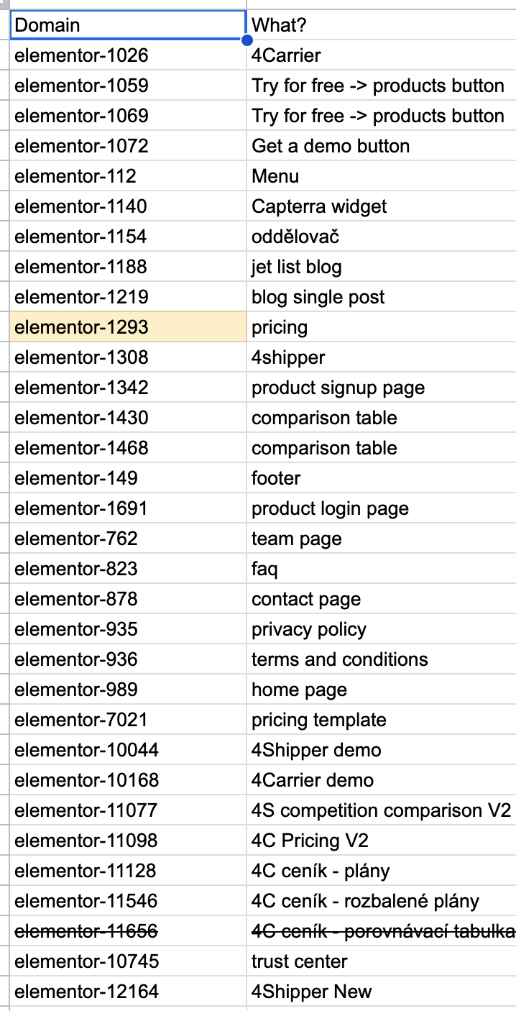The image size is (516, 1011).
Task: Select the elementor-1219 cell
Action: 128,297
